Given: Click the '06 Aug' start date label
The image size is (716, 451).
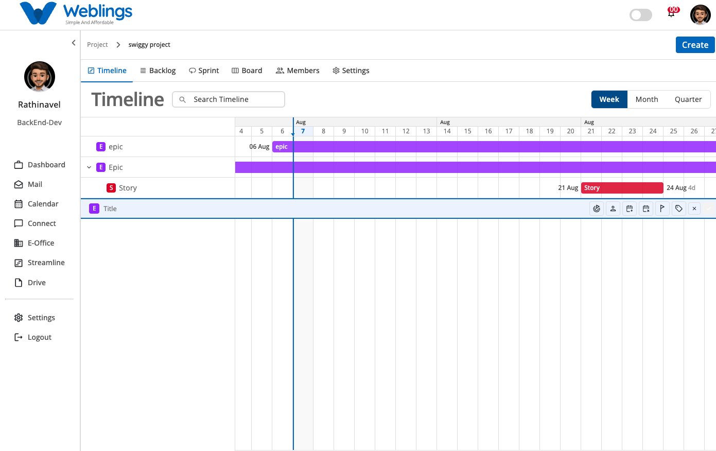Looking at the screenshot, I should pos(259,147).
